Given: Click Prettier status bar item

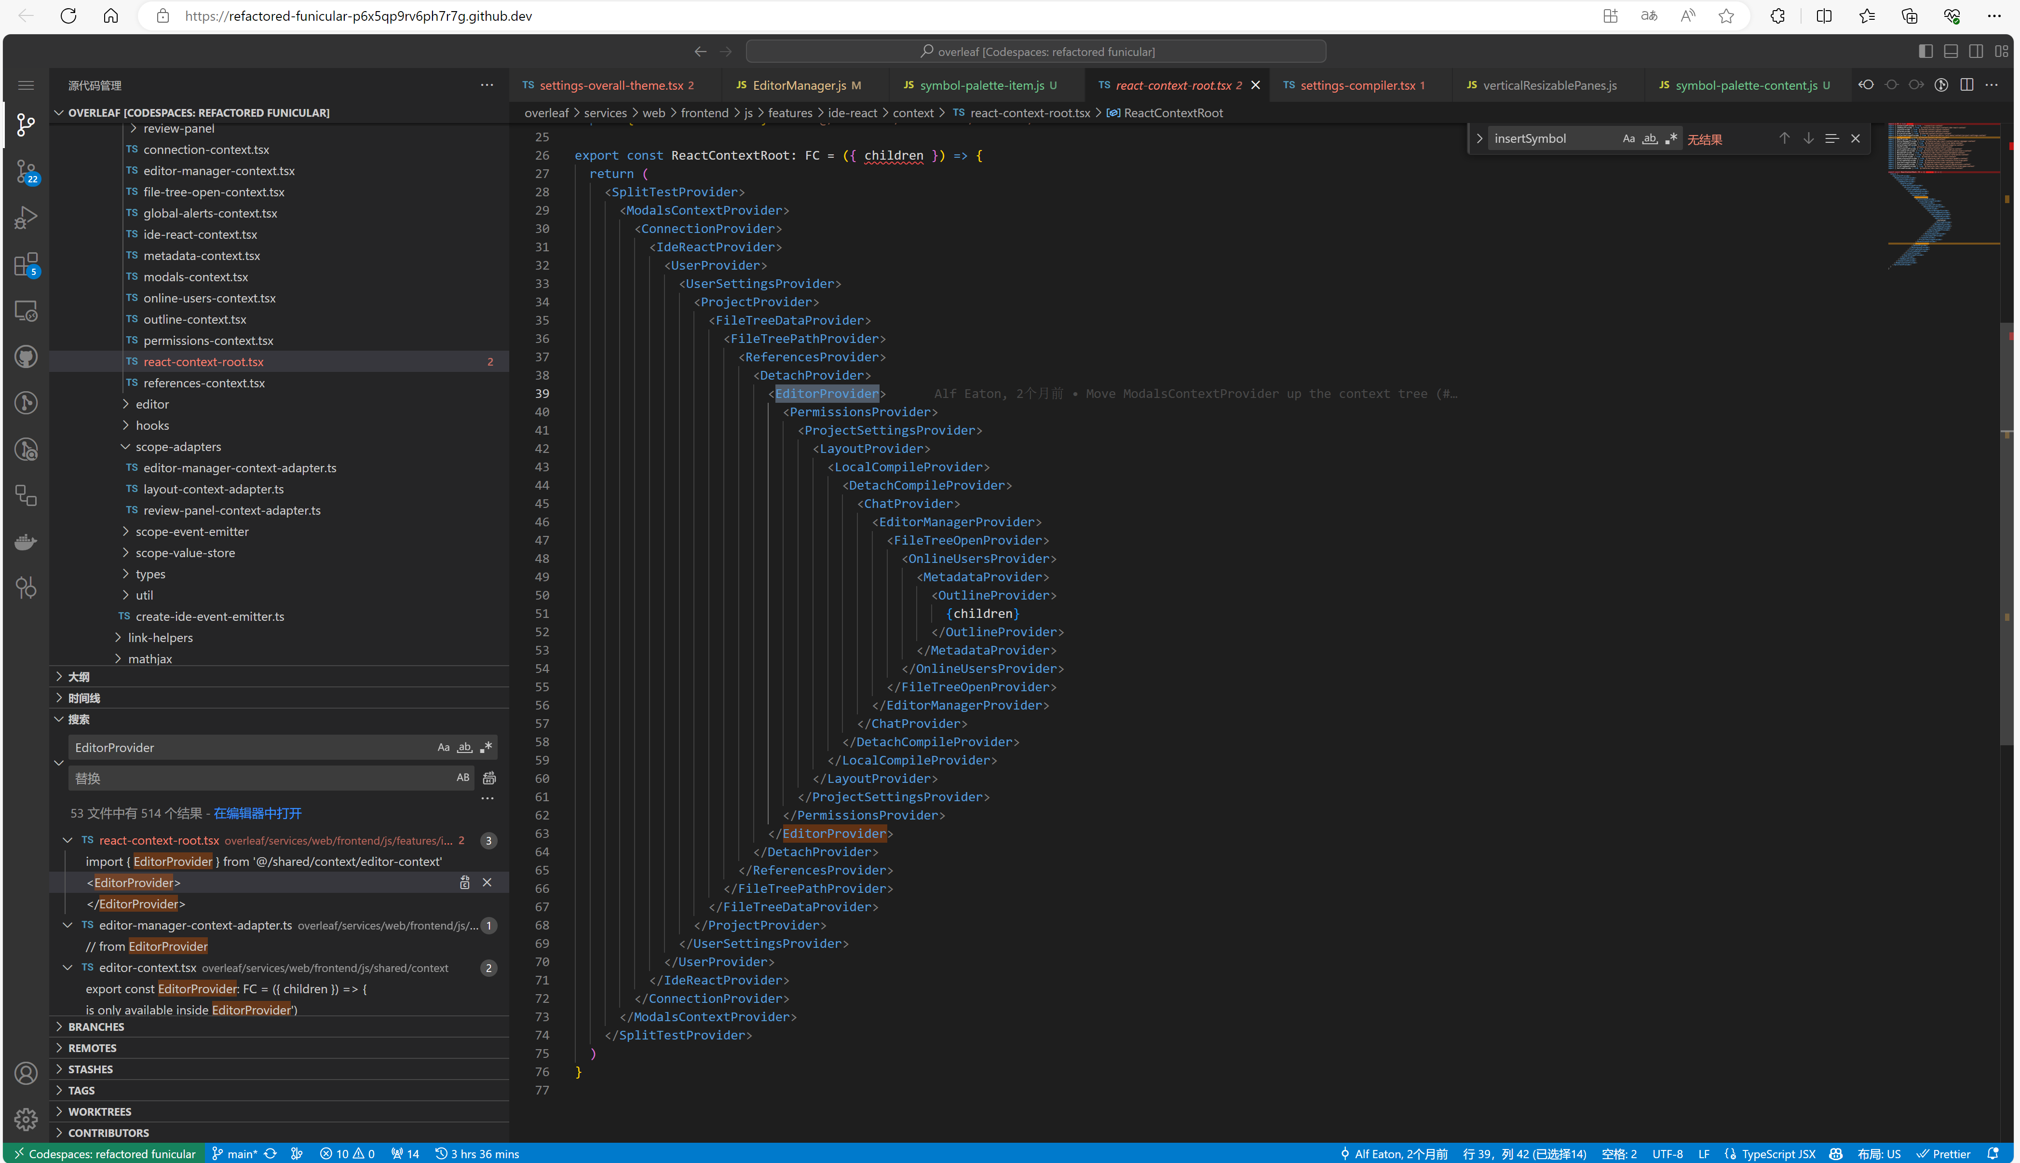Looking at the screenshot, I should click(x=1943, y=1153).
